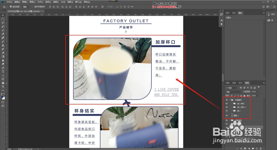Image resolution: width=277 pixels, height=150 pixels.
Task: Open the Learn lightbulb panel
Action: click(x=269, y=14)
